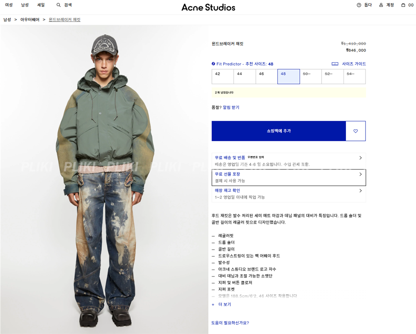Select size 42
This screenshot has width=416, height=334.
click(x=223, y=77)
